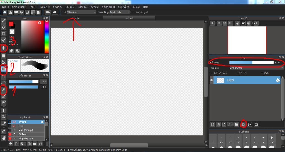The image size is (285, 152).
Task: Switch to the second Untitled tab
Action: click(x=129, y=18)
